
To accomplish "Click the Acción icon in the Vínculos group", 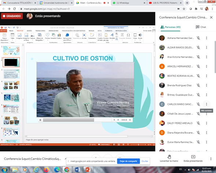I will tap(84, 36).
